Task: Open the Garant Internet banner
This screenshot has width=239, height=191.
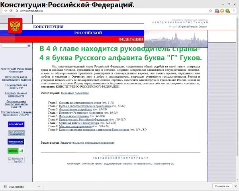Action: [16, 133]
